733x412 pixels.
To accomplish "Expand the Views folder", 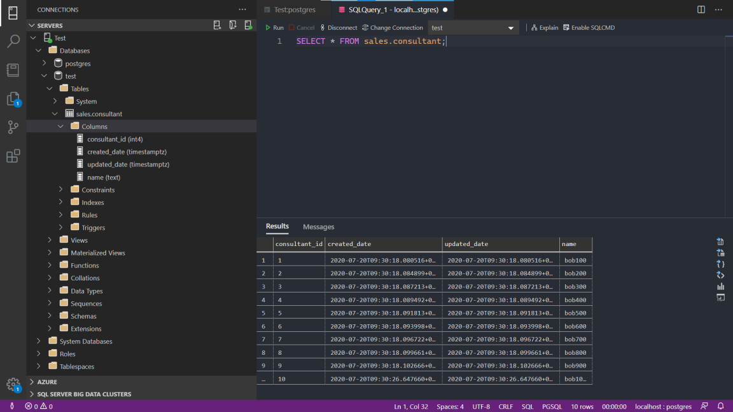I will [x=50, y=240].
